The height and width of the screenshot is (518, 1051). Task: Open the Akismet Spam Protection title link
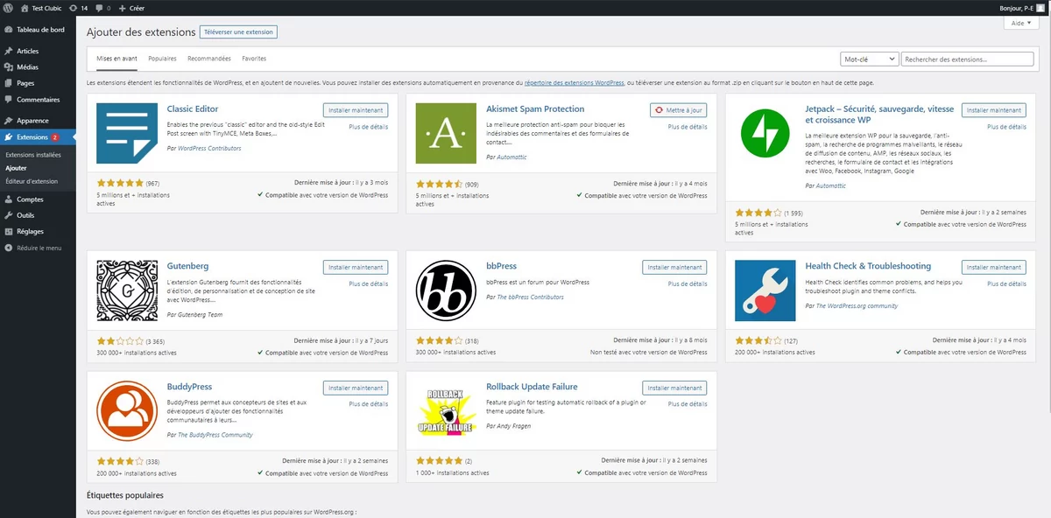[x=535, y=109]
